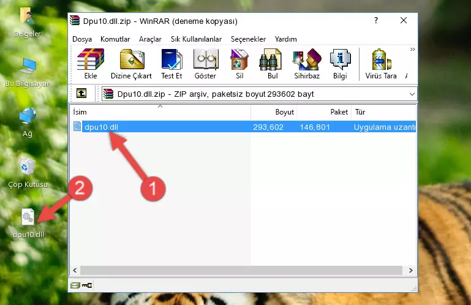Go up one folder level
The width and height of the screenshot is (471, 305).
(81, 94)
